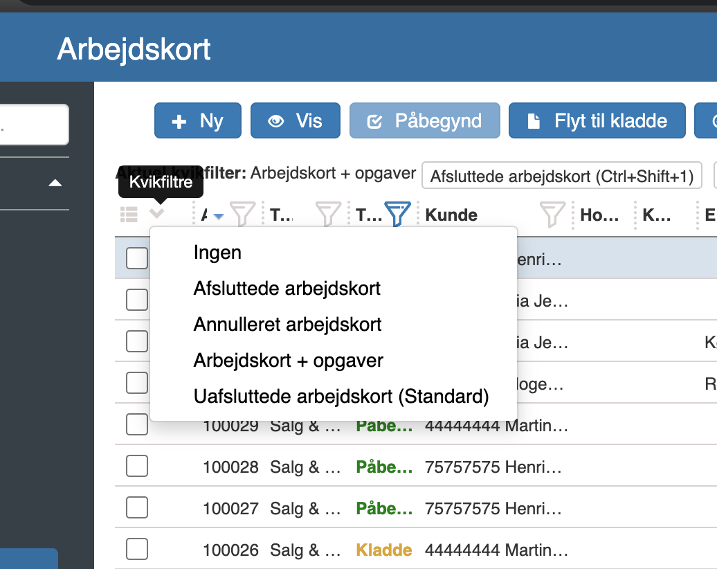Click the active blue filter funnel icon

pos(397,214)
